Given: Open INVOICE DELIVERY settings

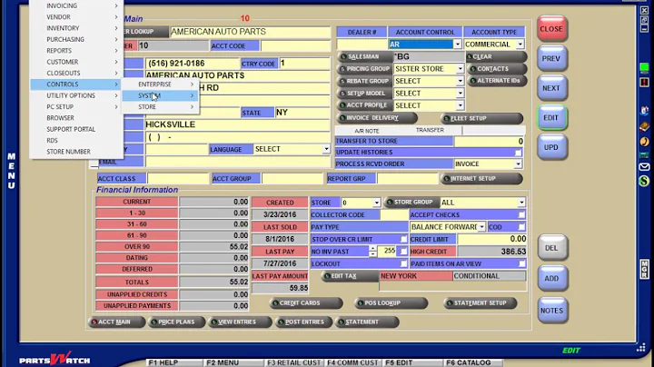Looking at the screenshot, I should click(x=377, y=118).
